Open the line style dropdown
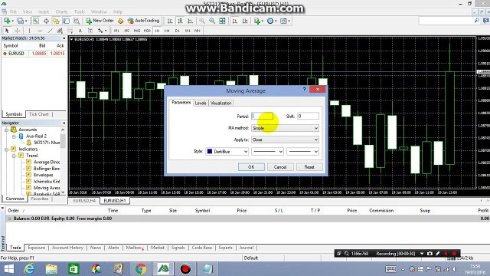 click(267, 152)
